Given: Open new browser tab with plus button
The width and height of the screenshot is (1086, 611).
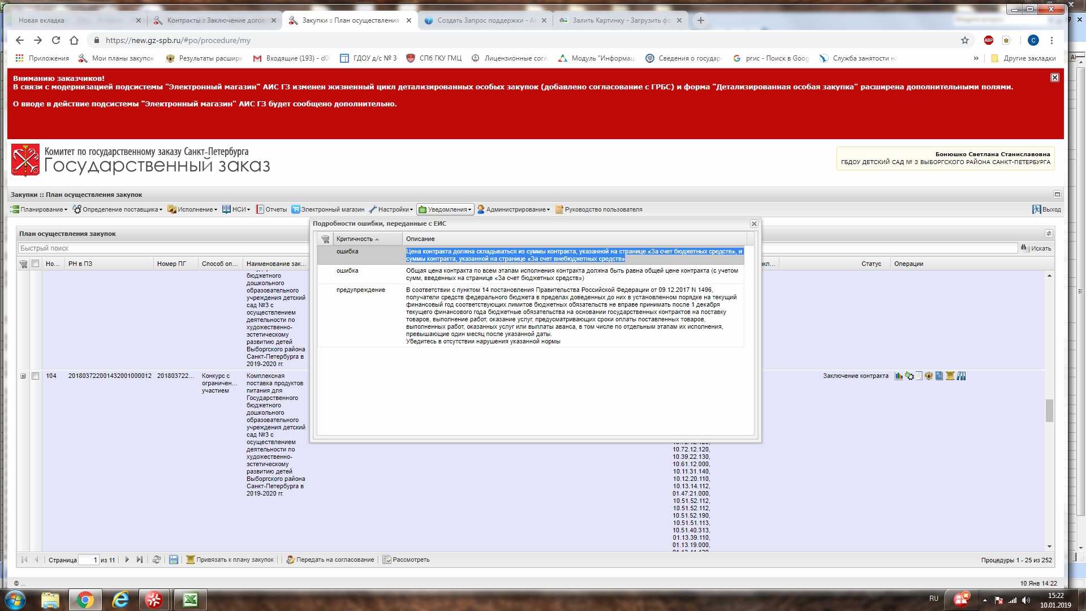Looking at the screenshot, I should click(701, 20).
